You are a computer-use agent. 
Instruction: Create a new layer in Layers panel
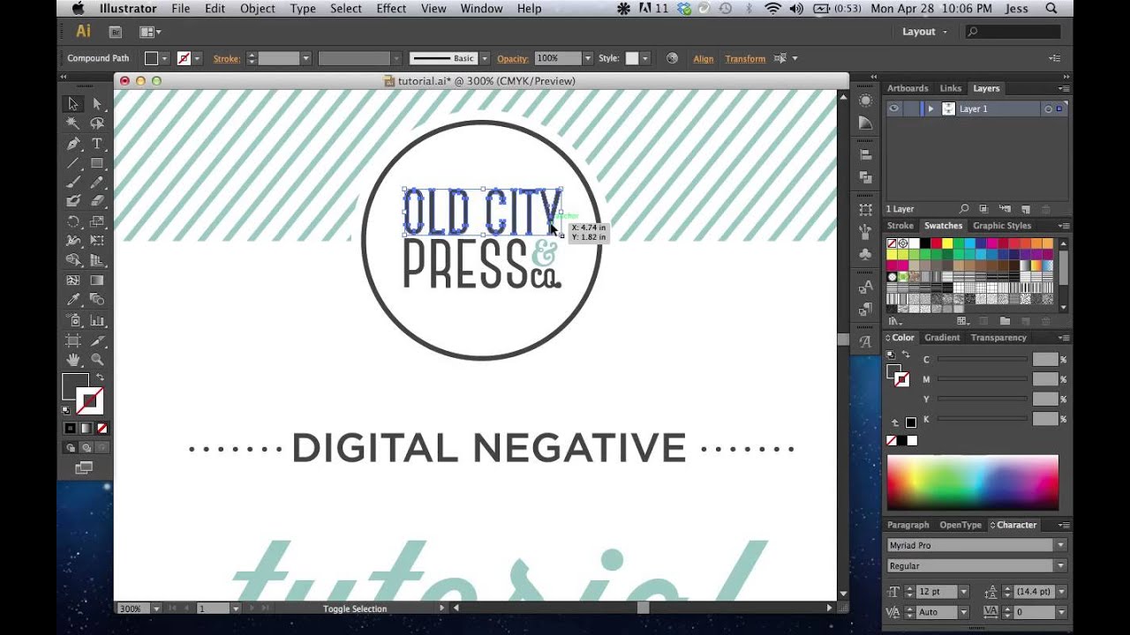[1026, 209]
